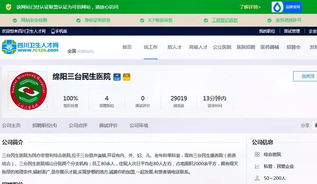Click ICP备案审查 verification item
317x184 pixels.
click(160, 20)
